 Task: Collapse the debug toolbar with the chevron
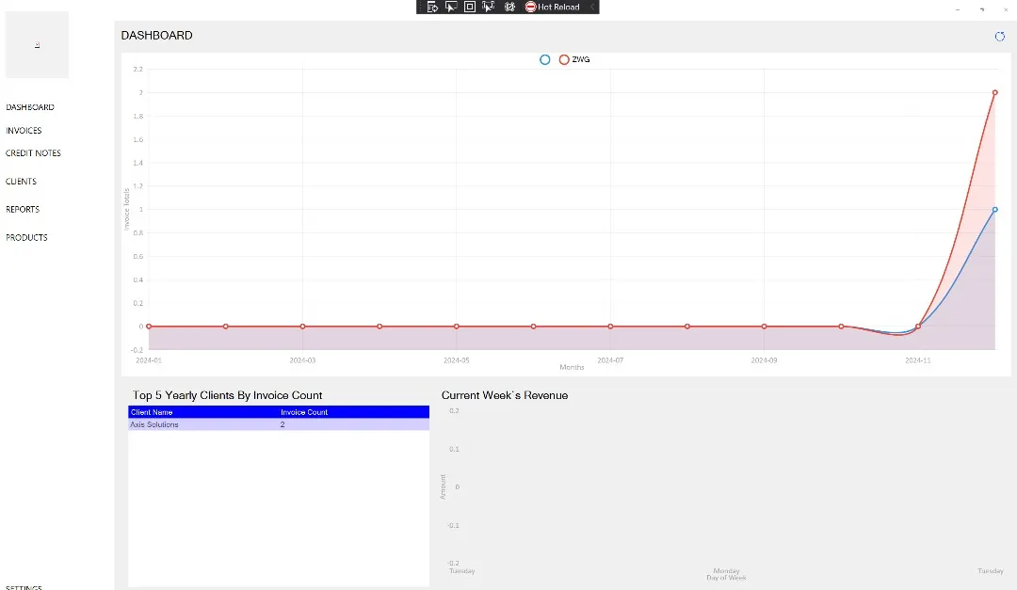591,8
